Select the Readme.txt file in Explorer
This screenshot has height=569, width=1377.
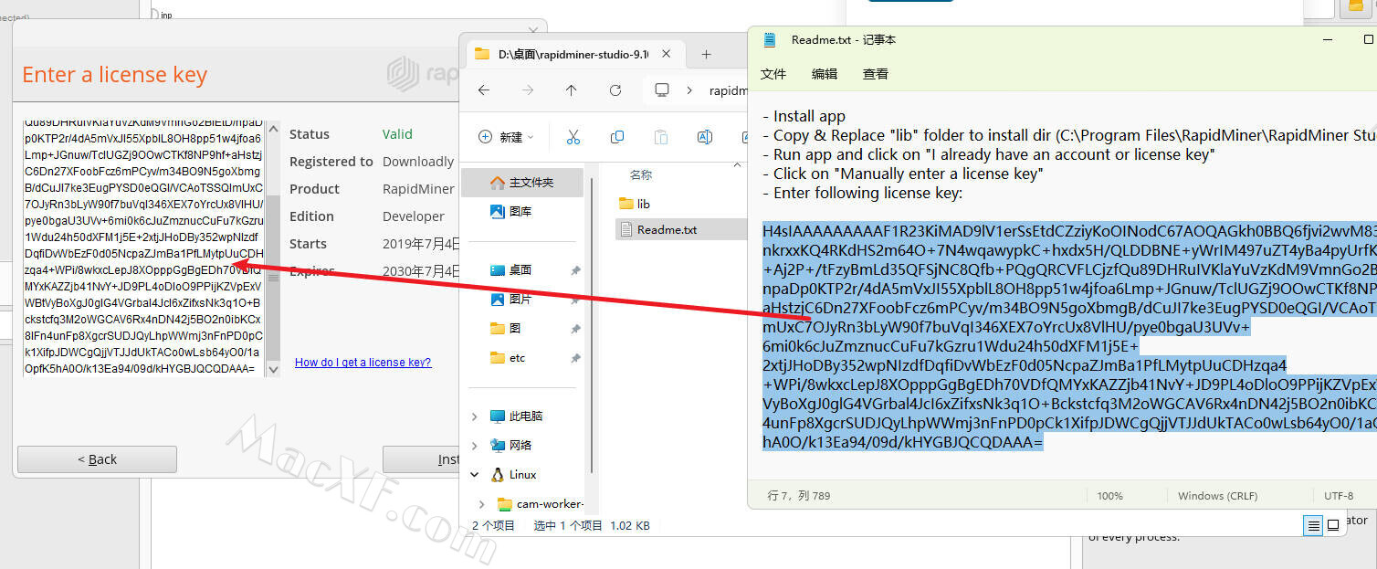[x=680, y=229]
